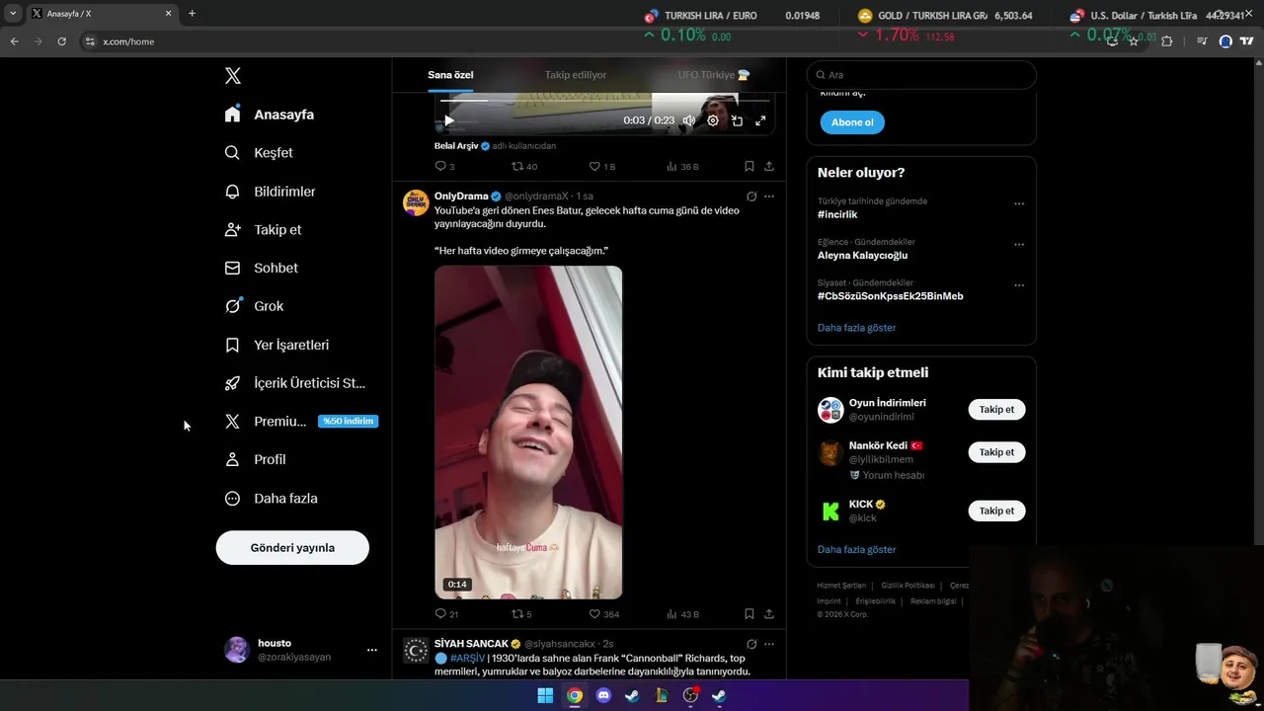Play the Belal Arşiv video
Image resolution: width=1264 pixels, height=711 pixels.
[449, 120]
